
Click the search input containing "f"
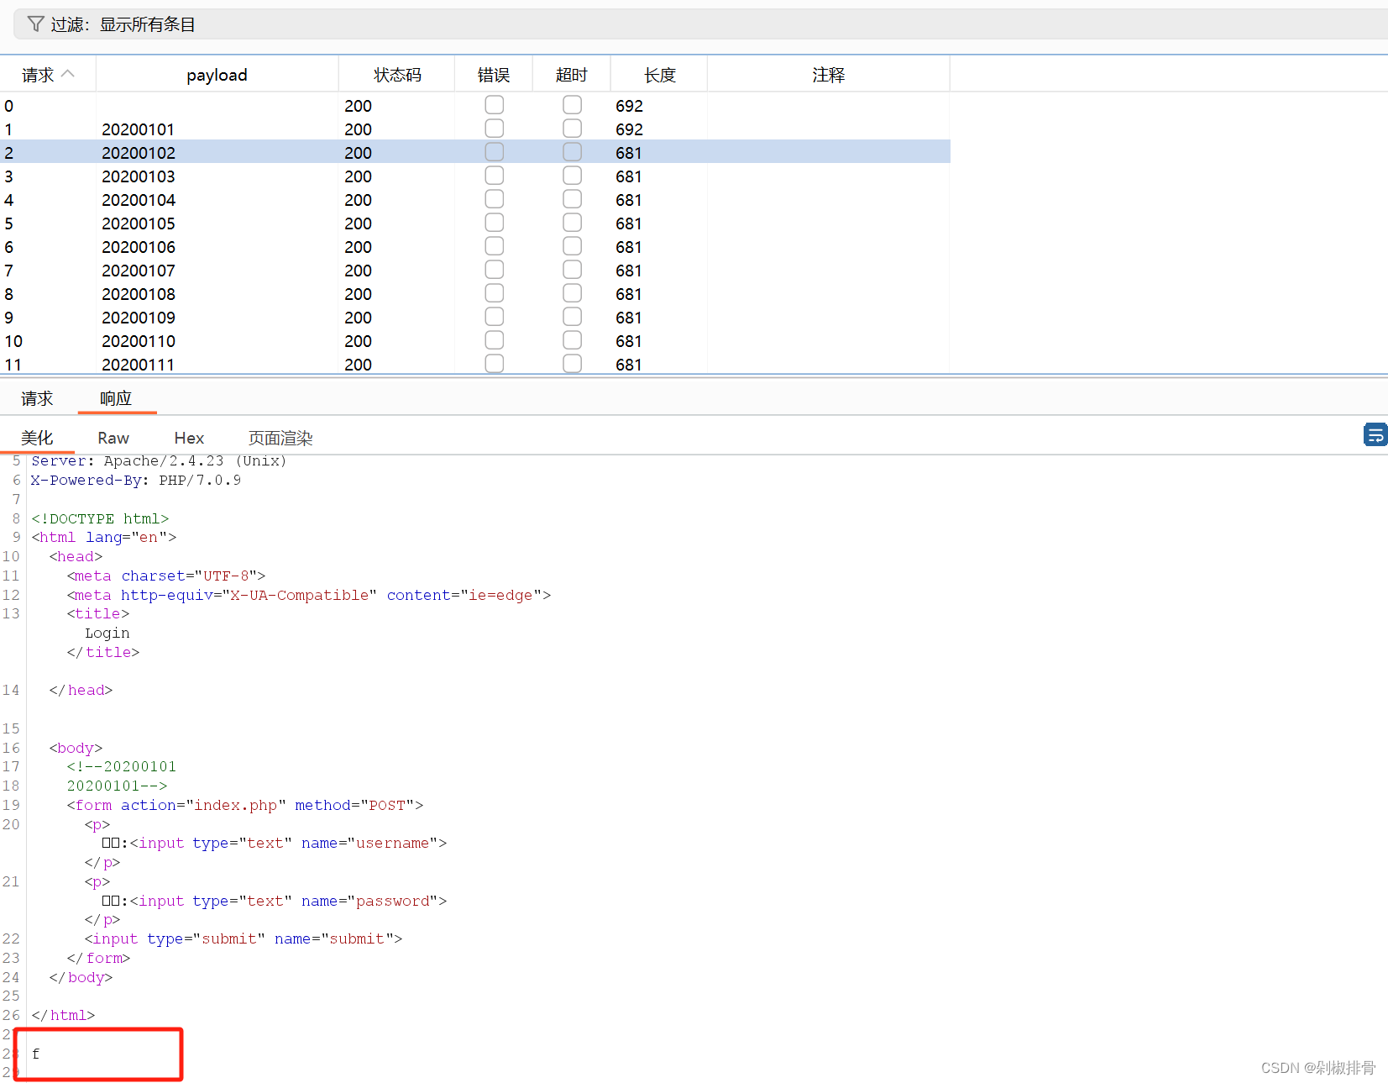97,1054
